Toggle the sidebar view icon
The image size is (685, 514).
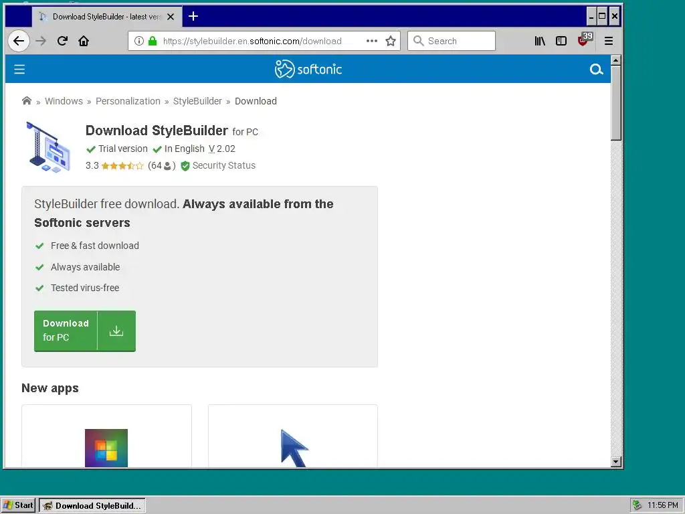point(561,41)
